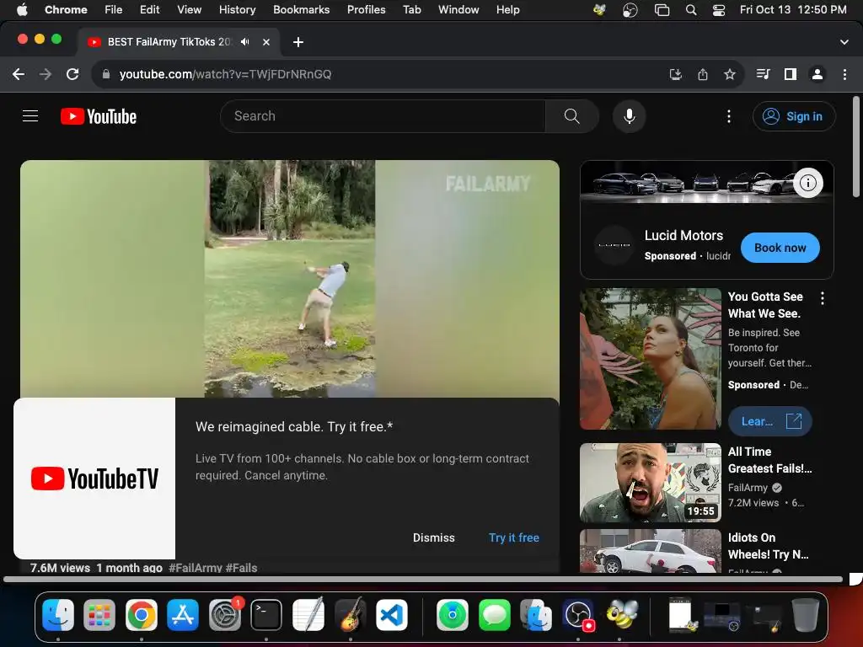Click the horizontal scrollbar at bottom
Screen dimensions: 863x647
(423, 579)
